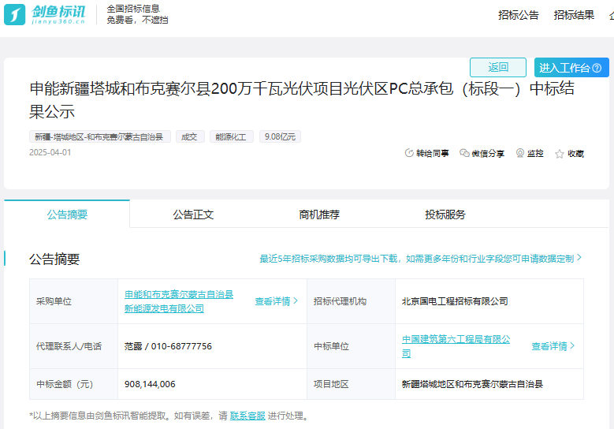The height and width of the screenshot is (429, 614).
Task: Click the 进入工作台 button
Action: tap(564, 68)
